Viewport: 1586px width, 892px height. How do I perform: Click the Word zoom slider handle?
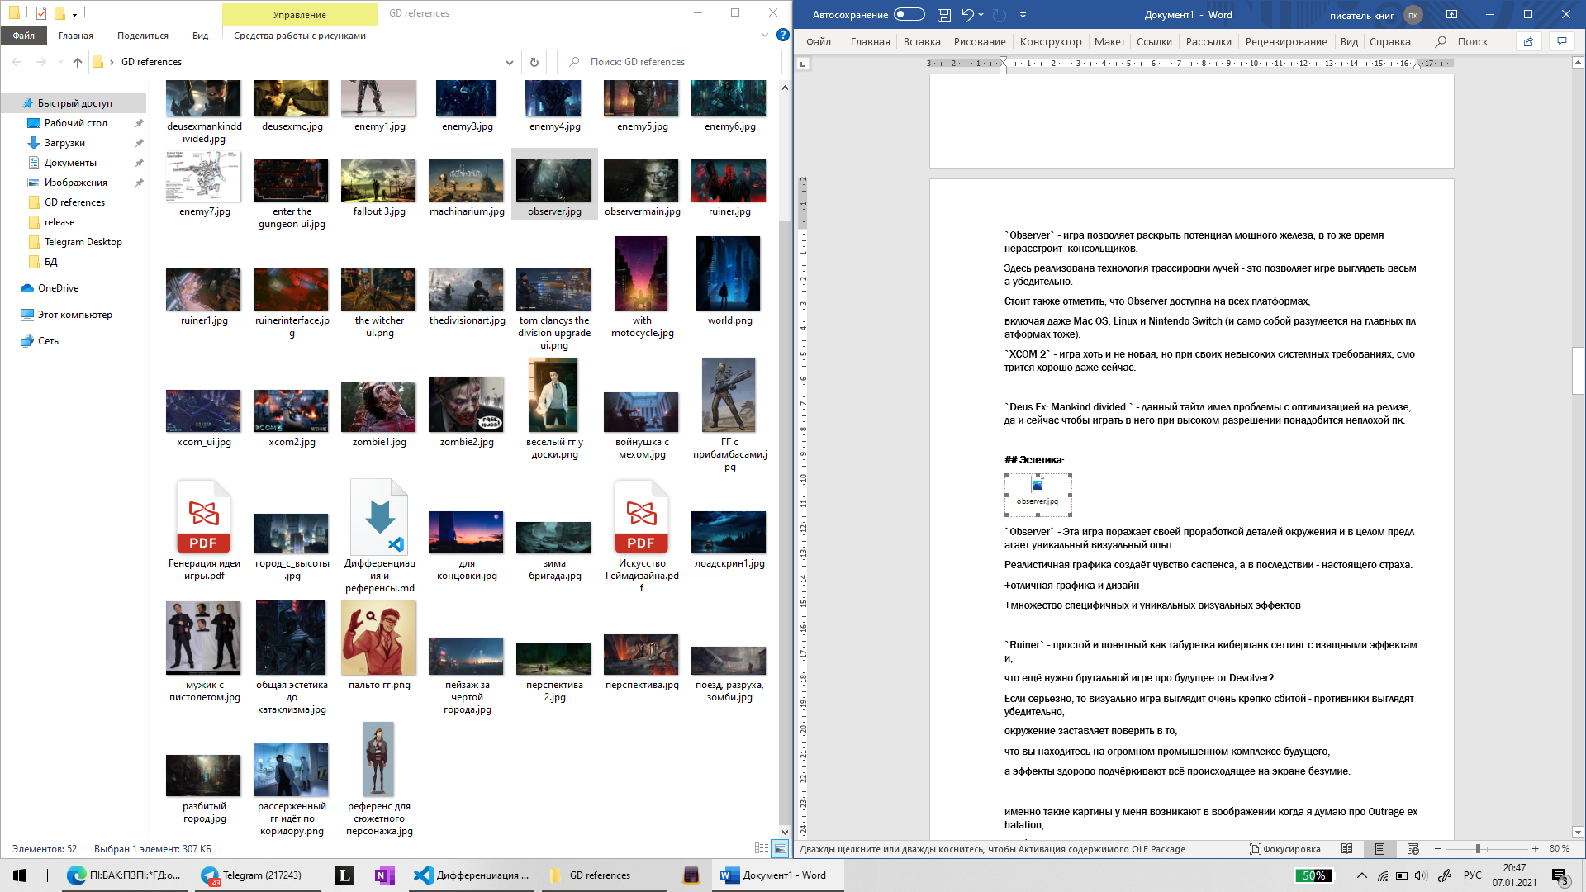(x=1478, y=849)
